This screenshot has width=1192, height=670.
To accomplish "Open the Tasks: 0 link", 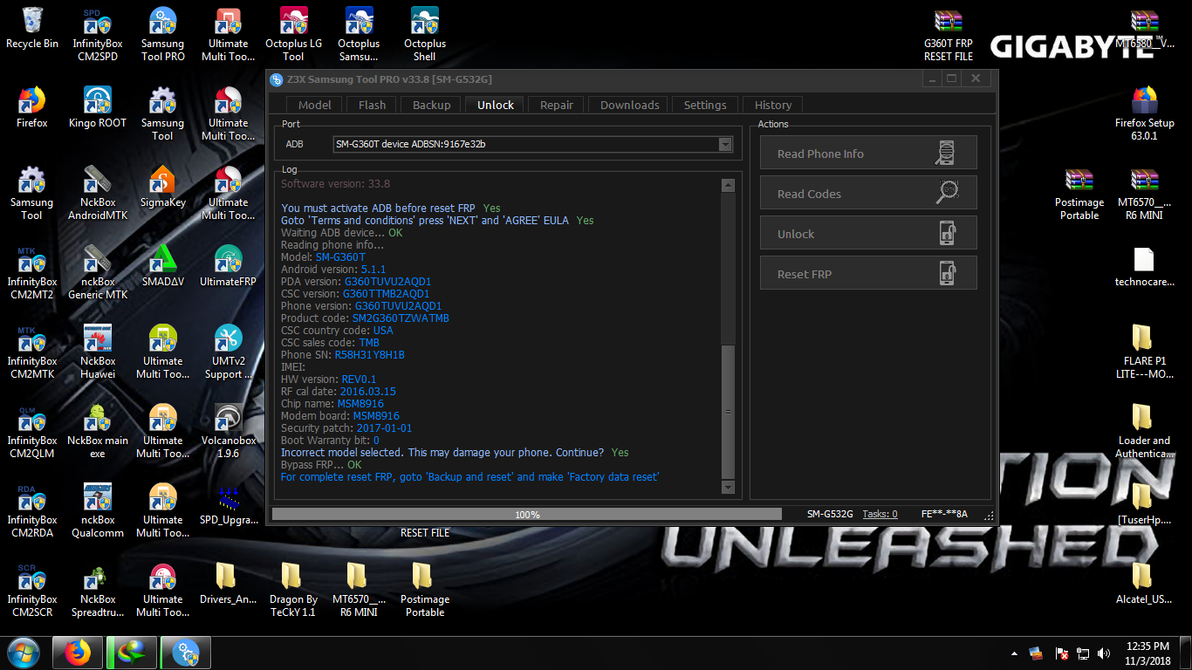I will (880, 514).
